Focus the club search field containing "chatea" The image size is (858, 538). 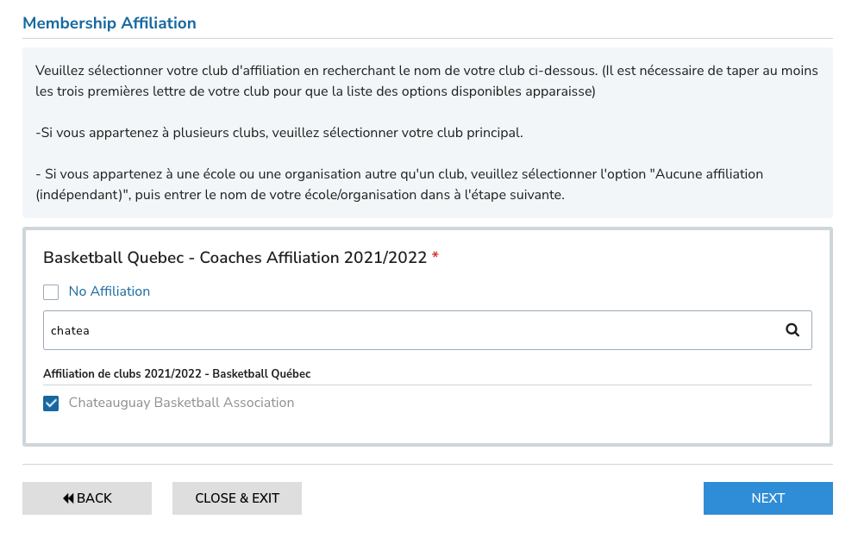(405, 330)
